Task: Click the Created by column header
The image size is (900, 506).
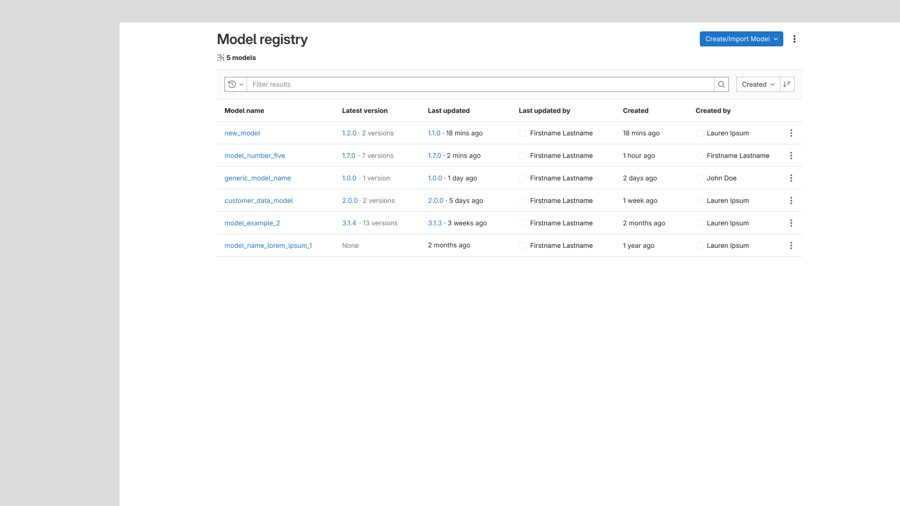Action: [713, 111]
